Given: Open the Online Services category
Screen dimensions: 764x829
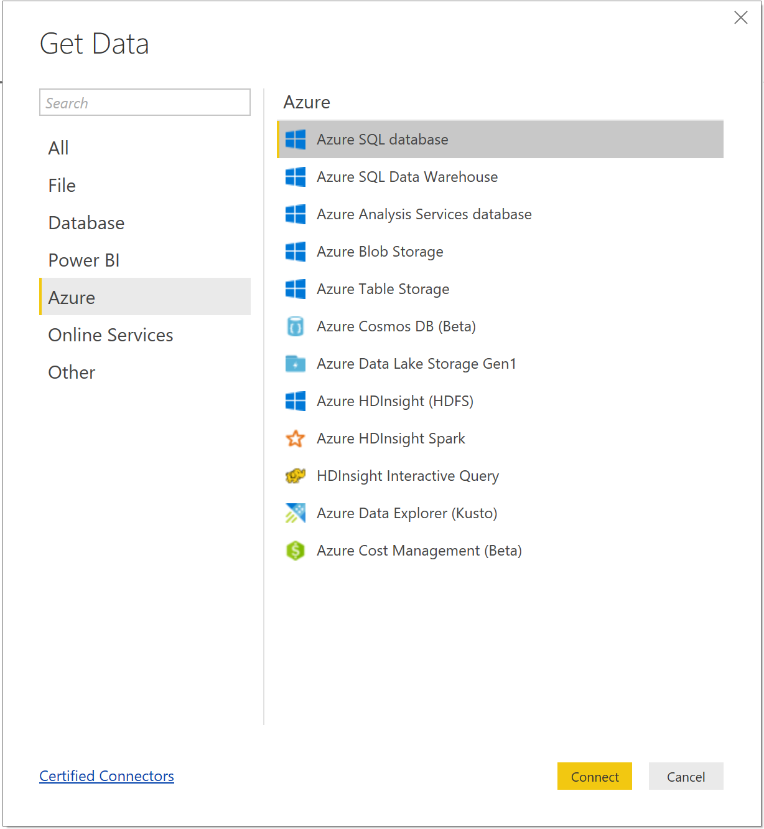Looking at the screenshot, I should coord(110,334).
